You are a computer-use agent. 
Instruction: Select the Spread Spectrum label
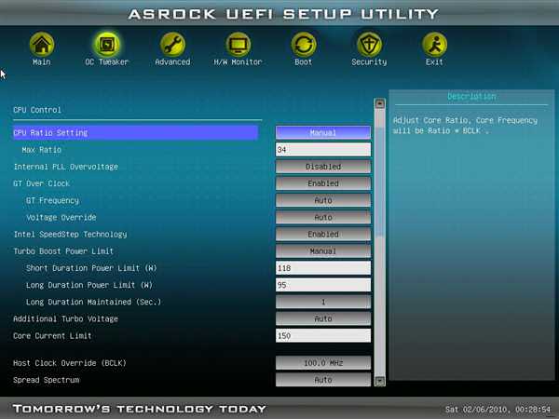click(x=46, y=380)
